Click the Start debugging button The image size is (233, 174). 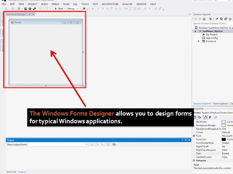coord(59,9)
